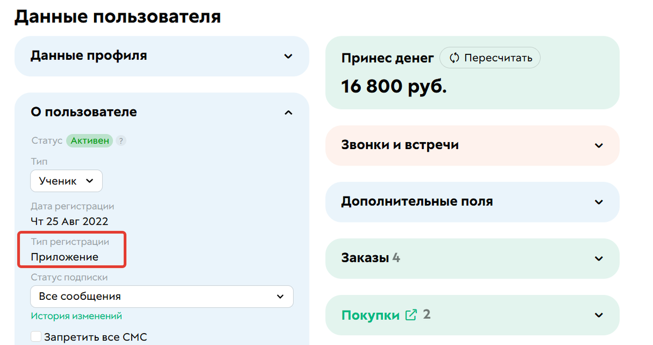Select the Звонки и встречи panel header

pos(401,145)
